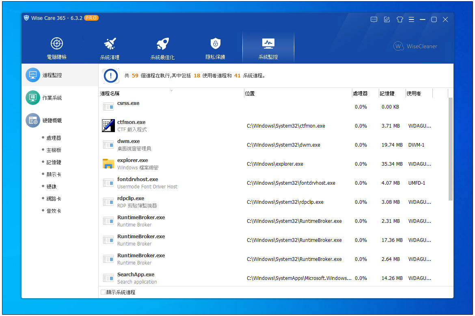Image resolution: width=475 pixels, height=316 pixels.
Task: Click the fontdrvhost.exe process icon
Action: [x=108, y=183]
